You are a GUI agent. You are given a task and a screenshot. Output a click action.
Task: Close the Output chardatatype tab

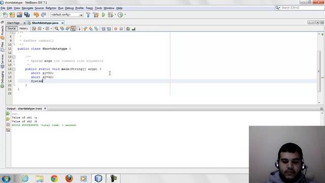pyautogui.click(x=45, y=108)
